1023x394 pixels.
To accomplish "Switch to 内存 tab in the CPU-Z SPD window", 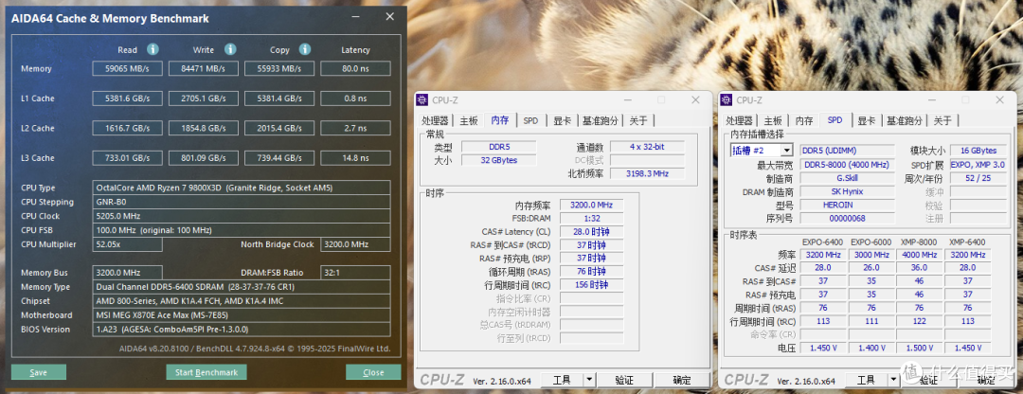I will point(804,120).
